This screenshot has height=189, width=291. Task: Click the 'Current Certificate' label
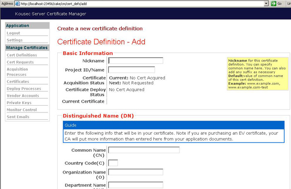83,101
